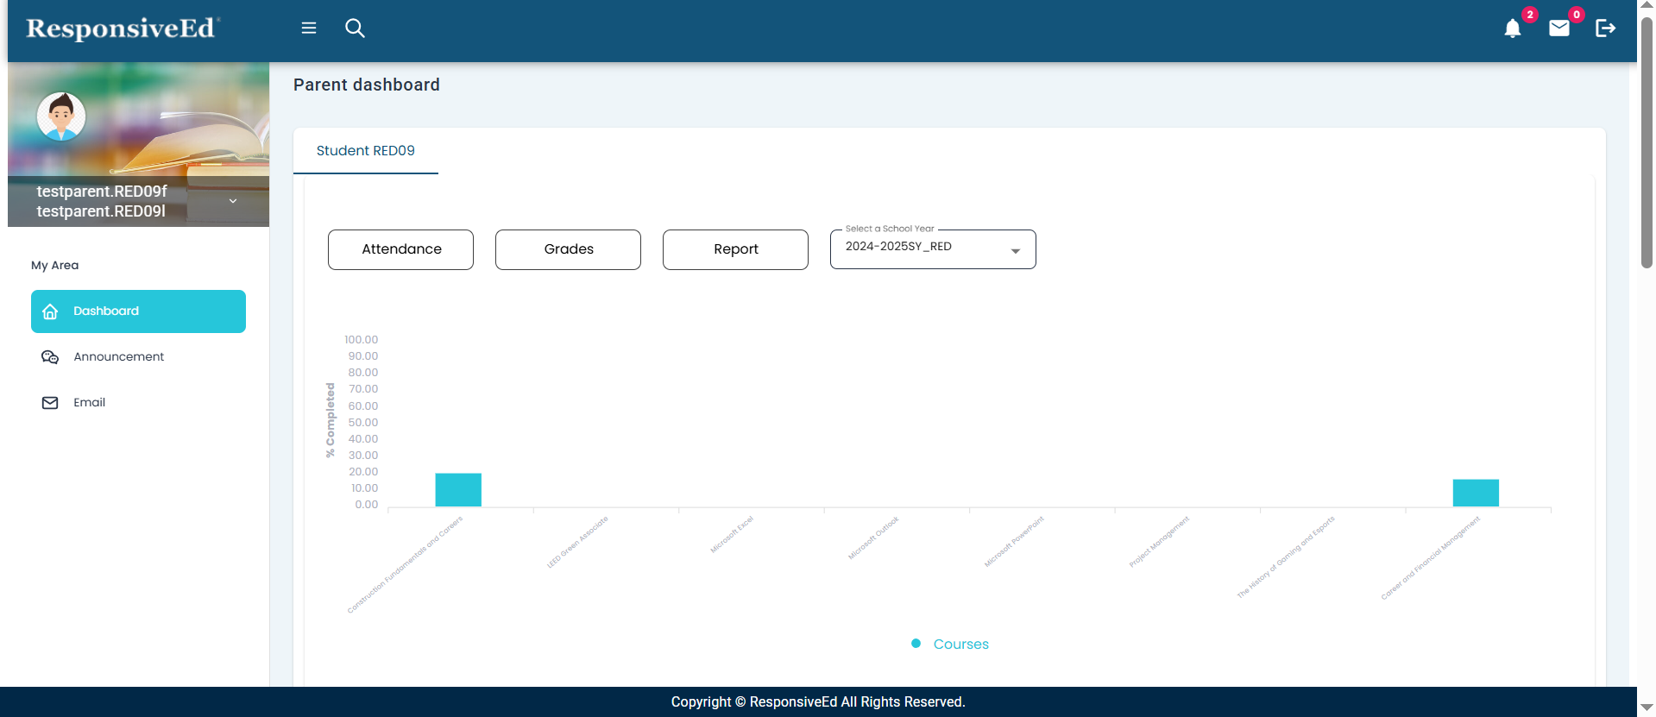Click the Attendance button
The image size is (1656, 717).
pyautogui.click(x=400, y=249)
